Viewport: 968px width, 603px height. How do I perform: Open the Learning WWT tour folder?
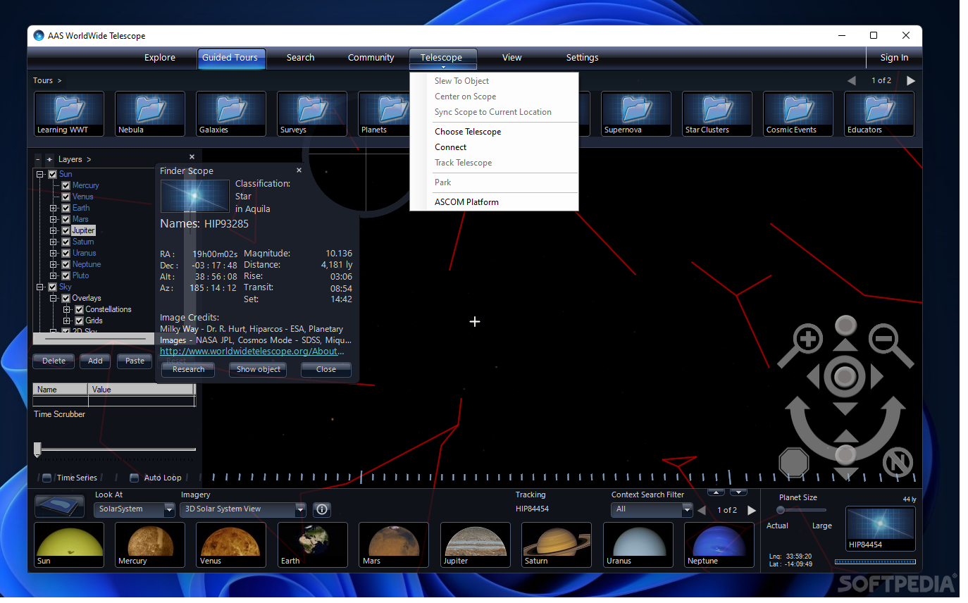tap(69, 113)
